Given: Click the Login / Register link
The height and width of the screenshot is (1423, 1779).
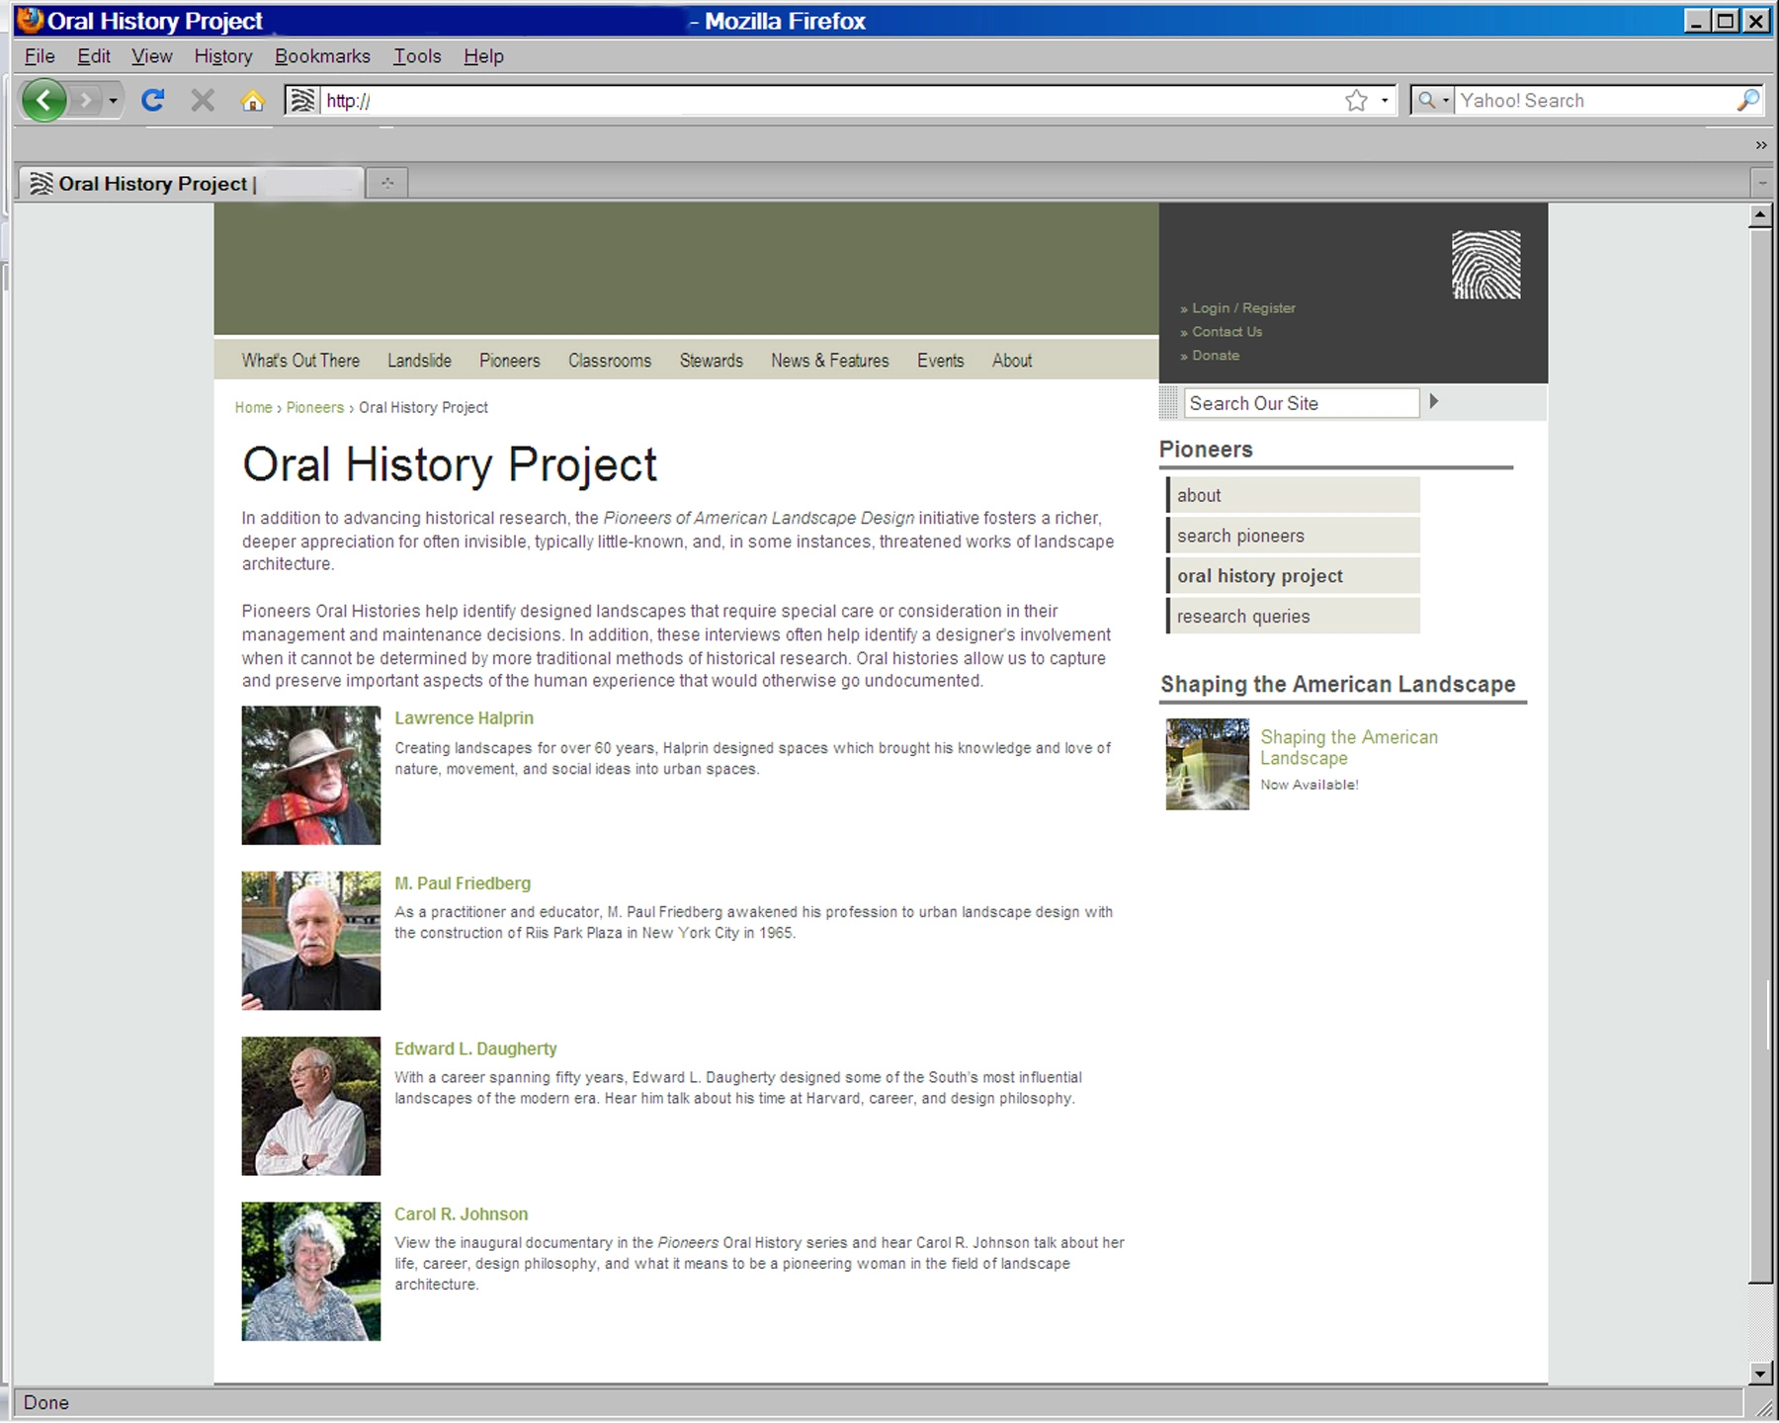Looking at the screenshot, I should tap(1243, 308).
